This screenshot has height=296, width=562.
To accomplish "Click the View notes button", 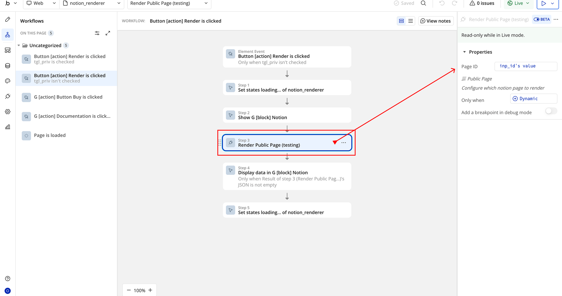I will 436,21.
